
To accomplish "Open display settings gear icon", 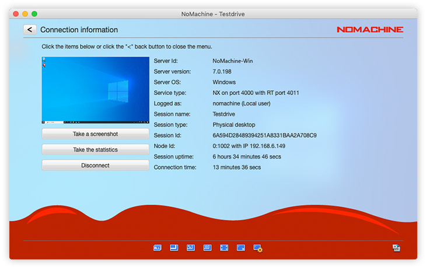I will [x=258, y=248].
